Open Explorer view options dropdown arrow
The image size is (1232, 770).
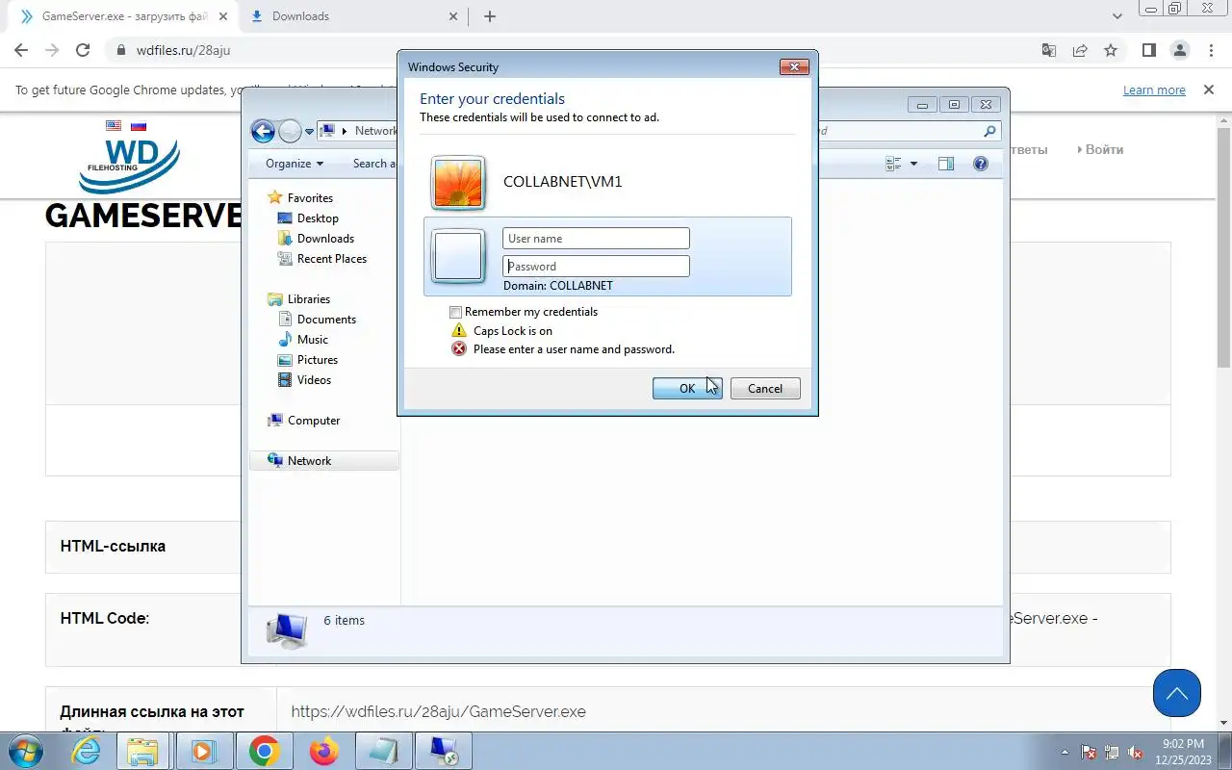(913, 164)
